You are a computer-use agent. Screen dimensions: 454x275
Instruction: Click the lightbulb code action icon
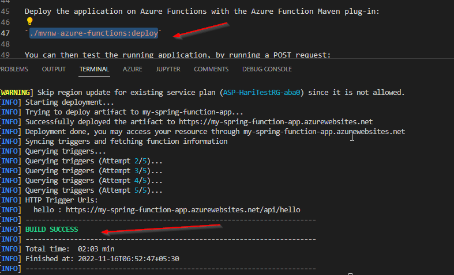pyautogui.click(x=30, y=22)
